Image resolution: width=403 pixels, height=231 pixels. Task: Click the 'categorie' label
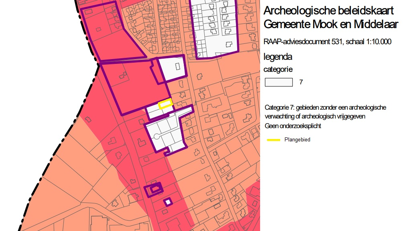[278, 70]
